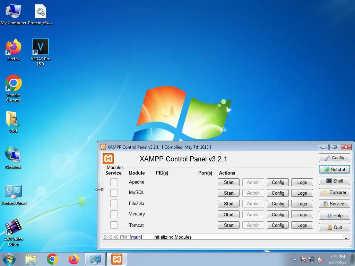Launch Firefox from the taskbar

pyautogui.click(x=74, y=259)
